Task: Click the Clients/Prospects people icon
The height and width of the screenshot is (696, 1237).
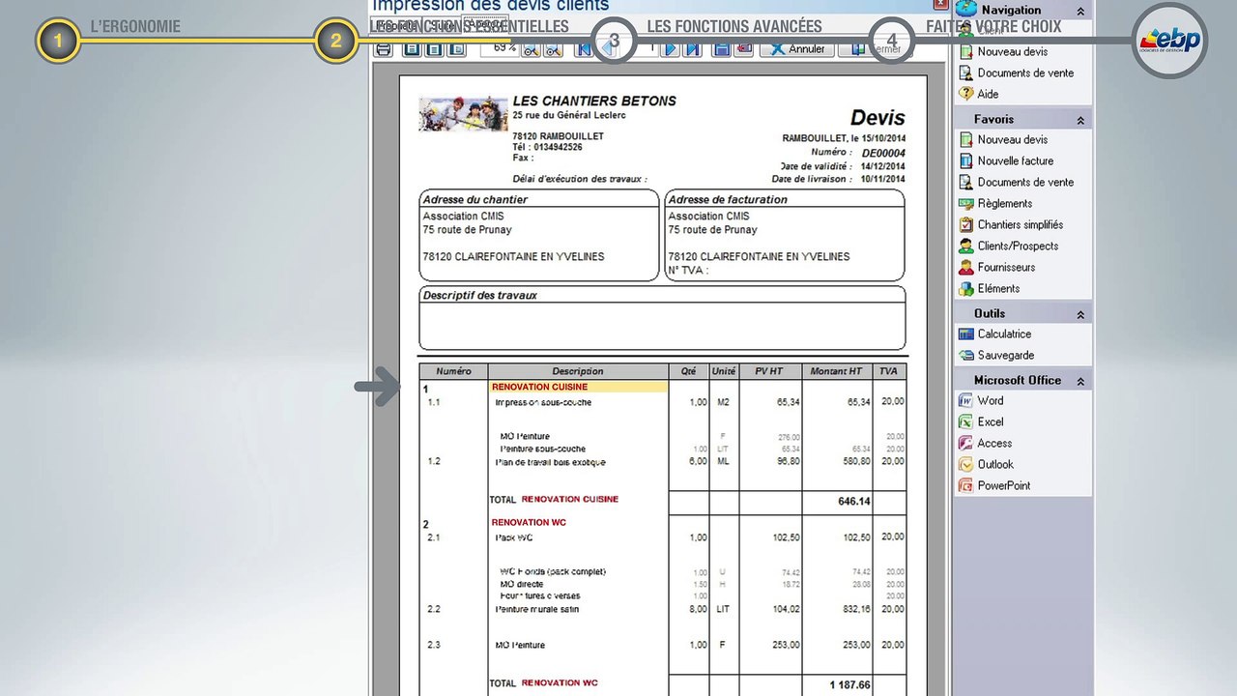Action: tap(965, 246)
